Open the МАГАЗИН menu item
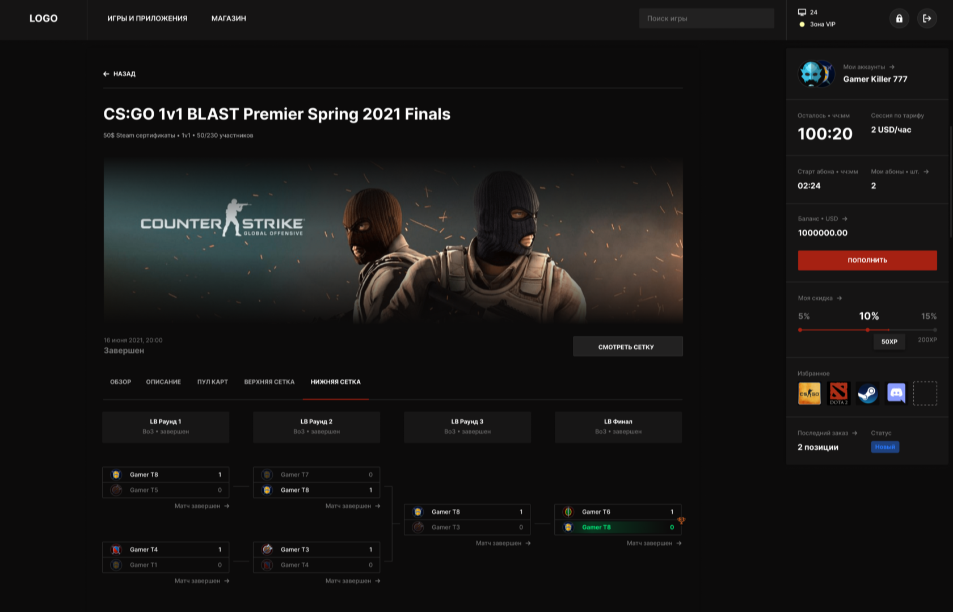Screen dimensions: 953x612 229,18
